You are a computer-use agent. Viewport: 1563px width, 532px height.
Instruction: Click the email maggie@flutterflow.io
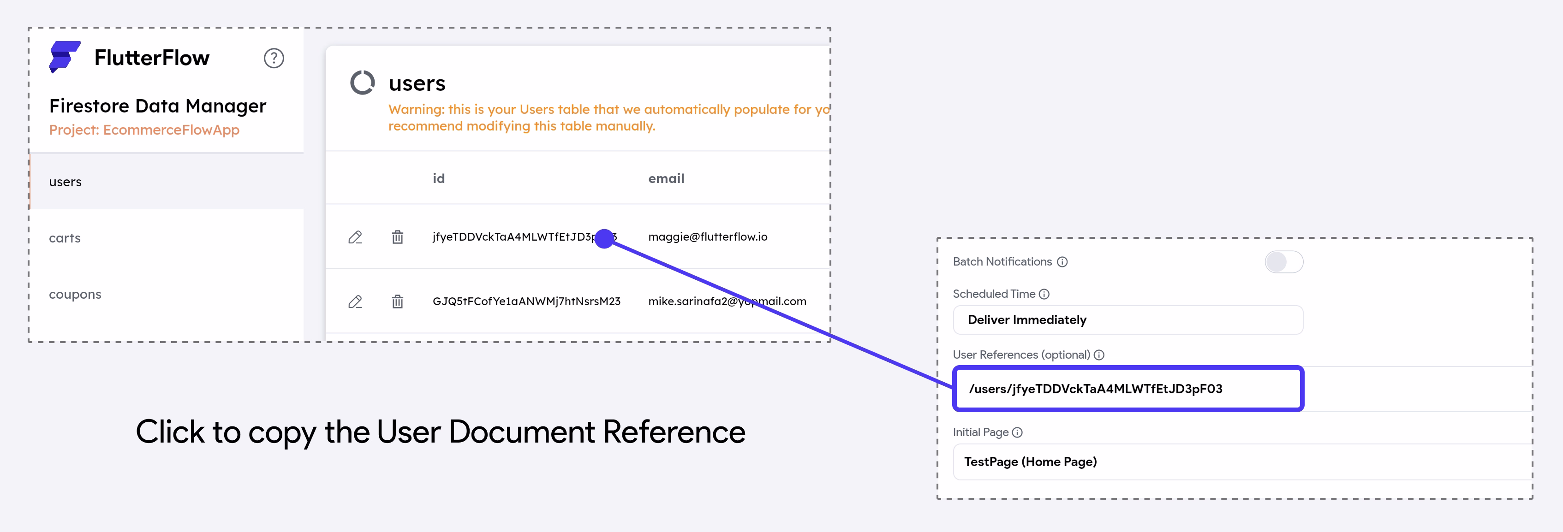tap(708, 236)
